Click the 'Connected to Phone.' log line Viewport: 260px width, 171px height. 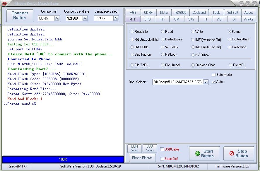(30, 59)
